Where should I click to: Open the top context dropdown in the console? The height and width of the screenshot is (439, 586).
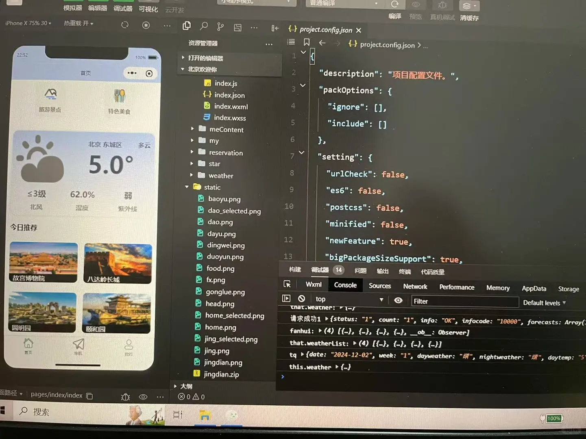point(349,299)
